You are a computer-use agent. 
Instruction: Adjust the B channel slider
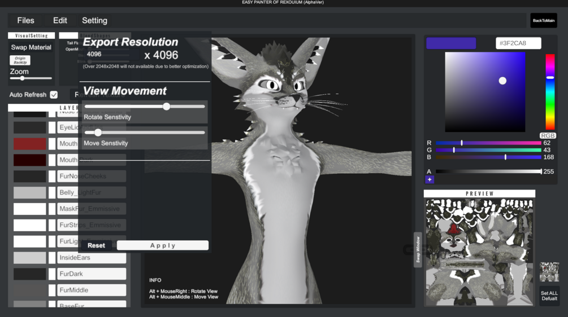[x=488, y=157]
